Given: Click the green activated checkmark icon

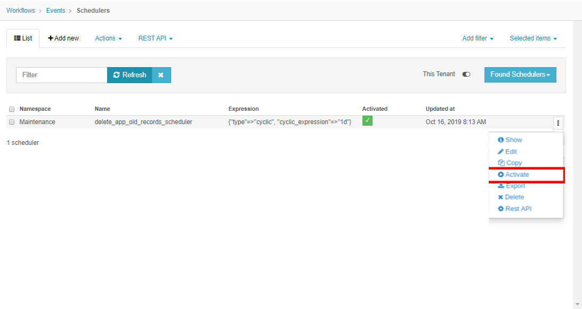Looking at the screenshot, I should (367, 120).
